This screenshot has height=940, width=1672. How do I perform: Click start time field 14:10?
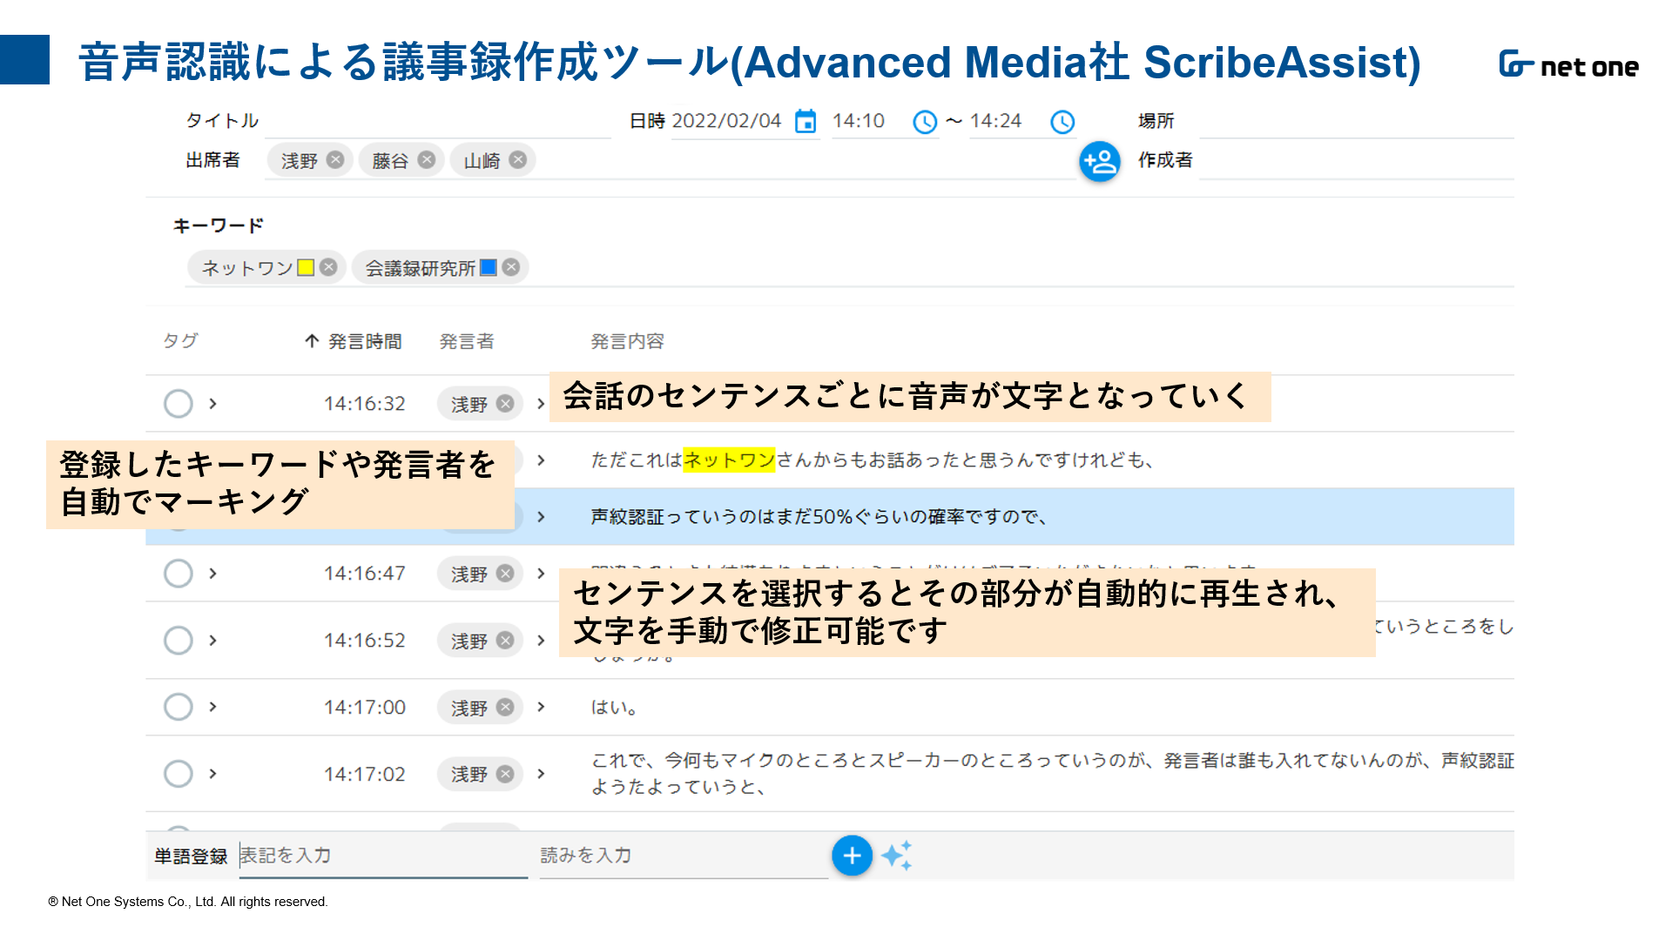click(859, 121)
